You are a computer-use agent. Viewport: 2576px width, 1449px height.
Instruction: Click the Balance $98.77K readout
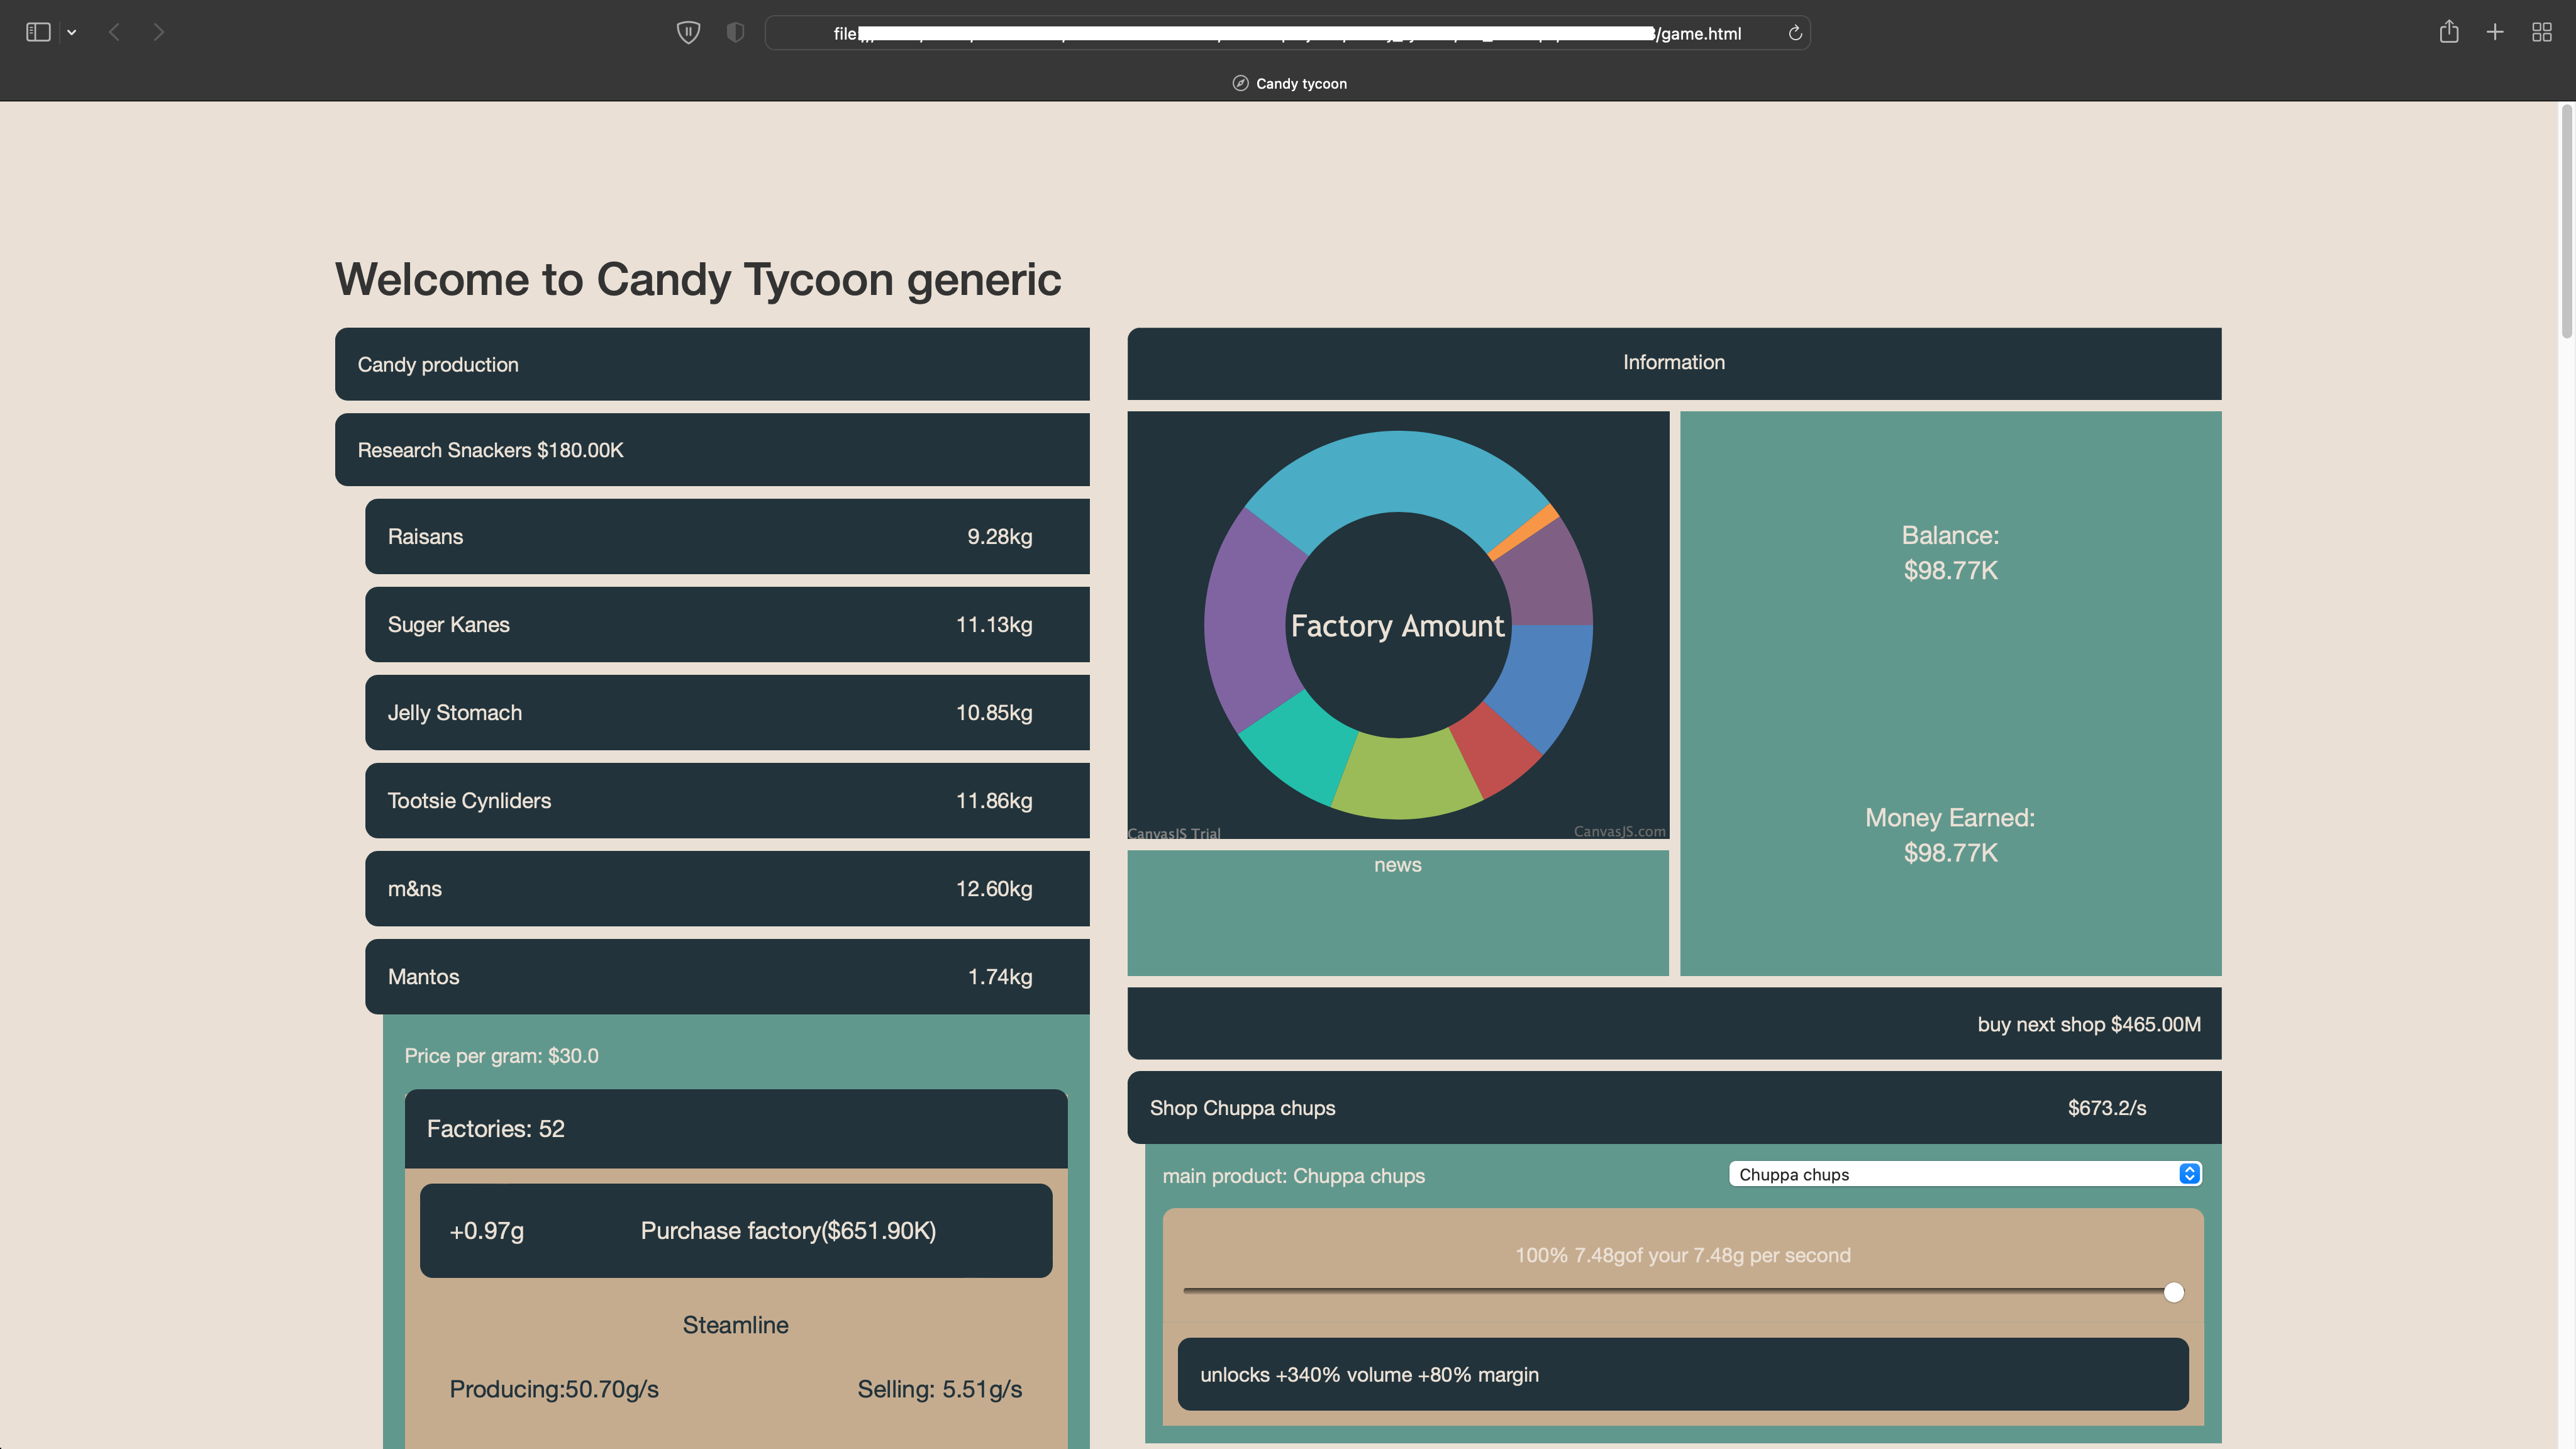pyautogui.click(x=1950, y=553)
